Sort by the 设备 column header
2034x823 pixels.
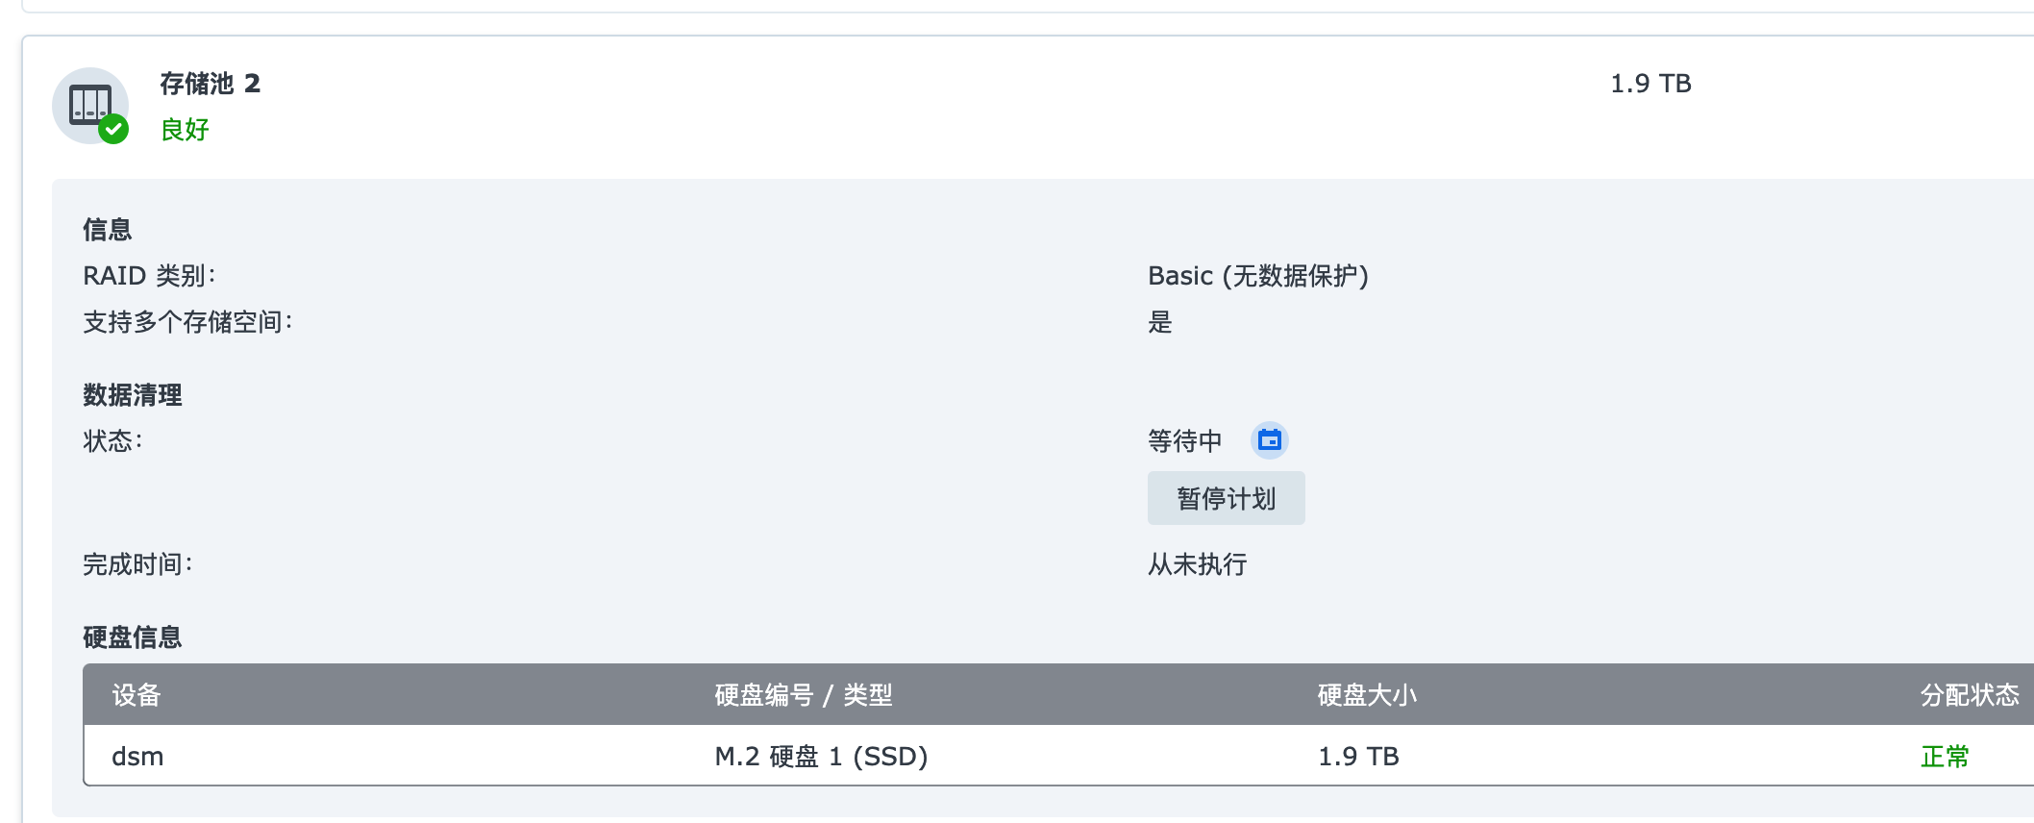[x=136, y=695]
